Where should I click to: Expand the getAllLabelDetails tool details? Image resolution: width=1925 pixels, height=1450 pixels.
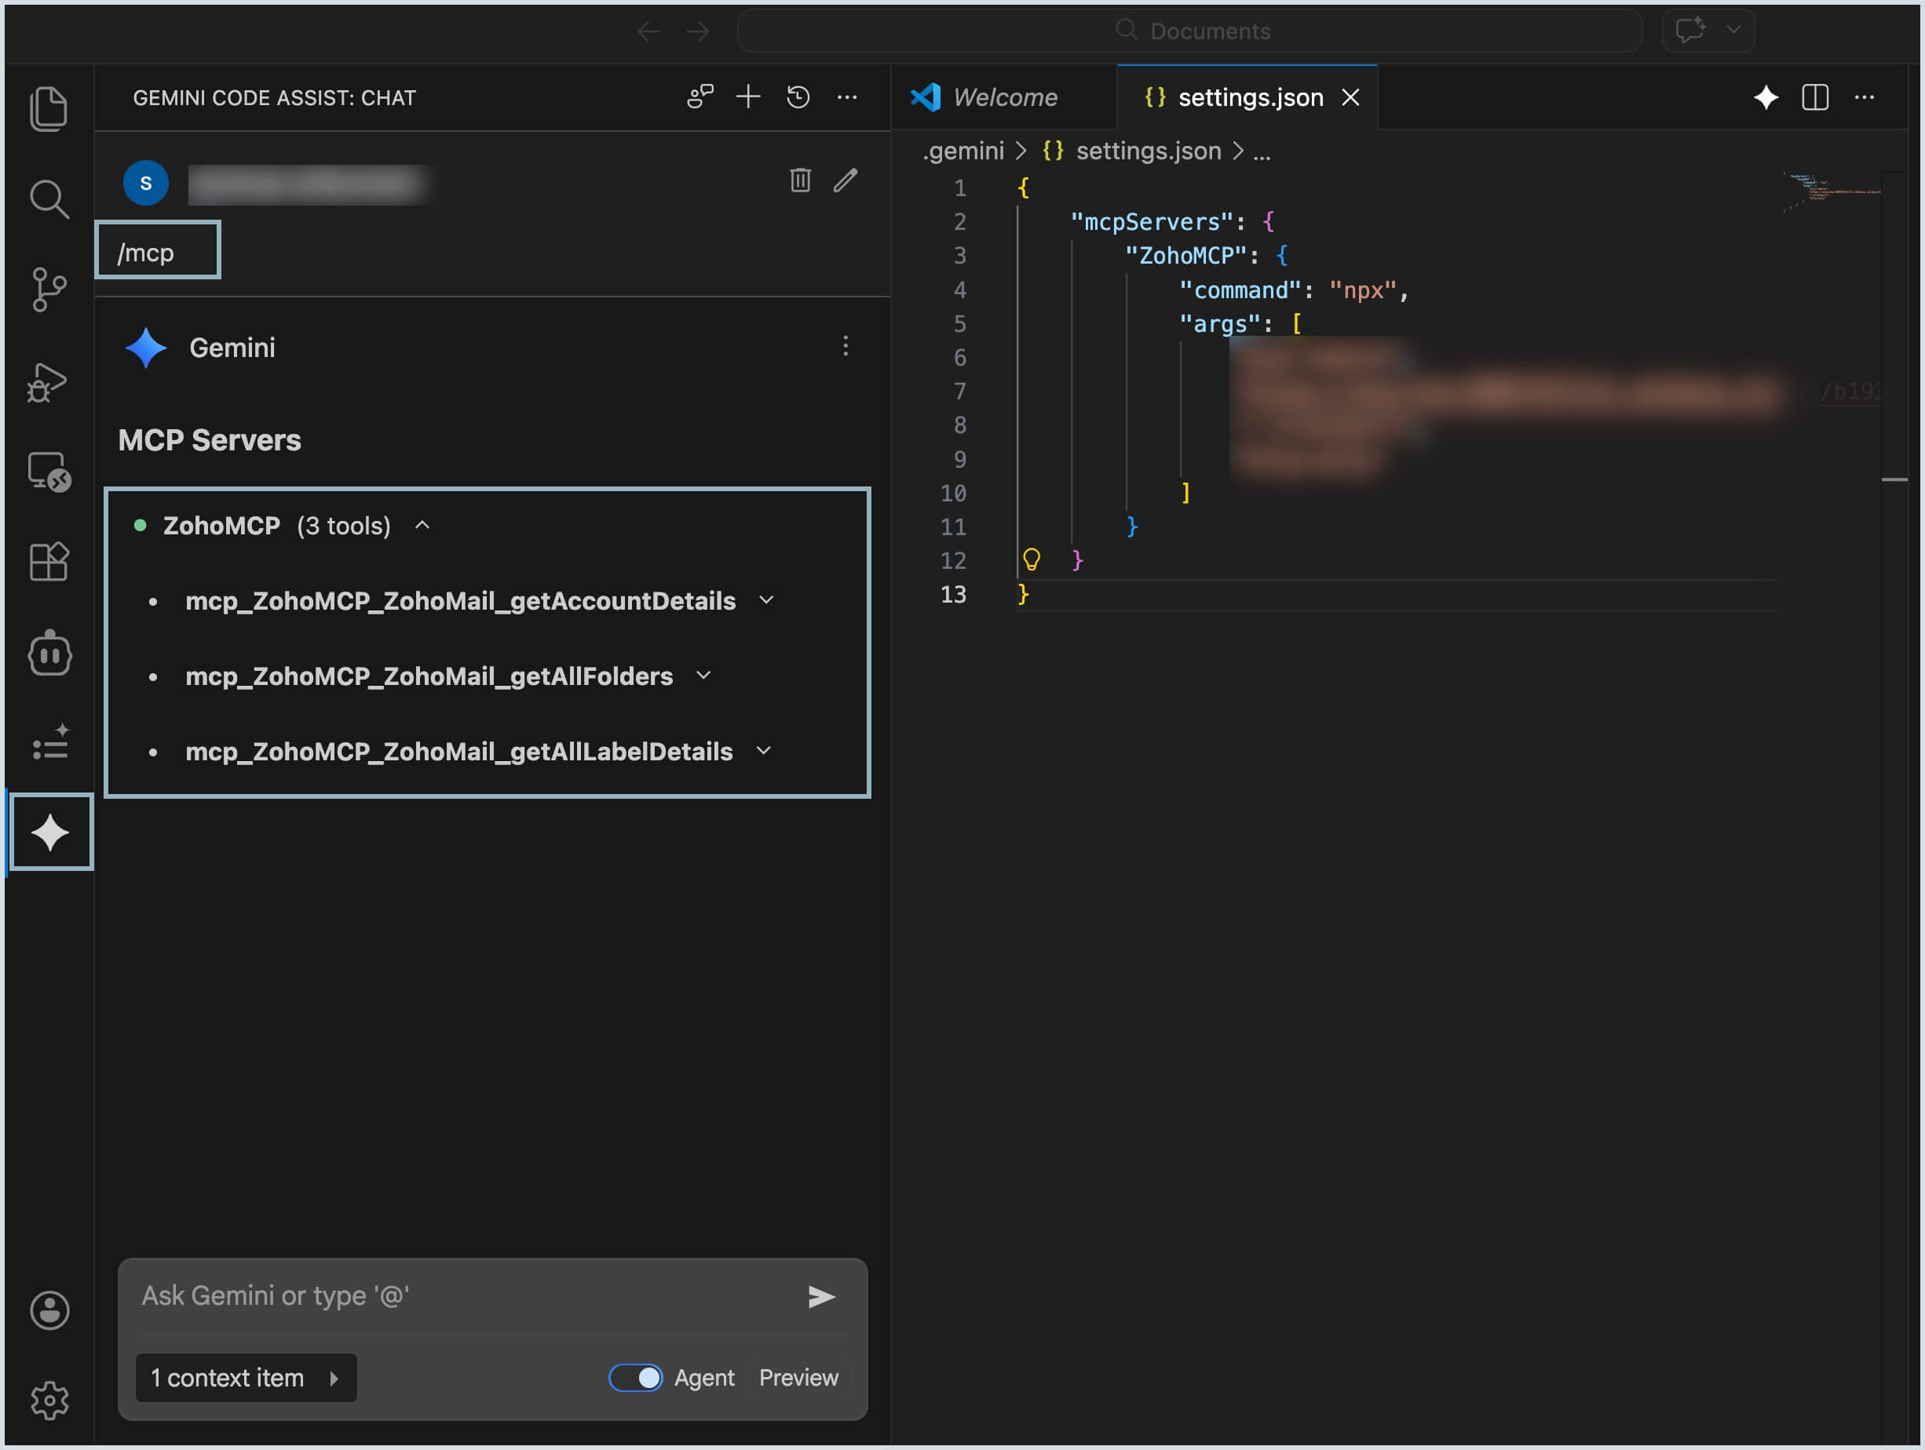(x=764, y=751)
